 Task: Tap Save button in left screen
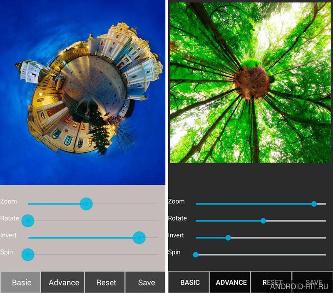(x=145, y=282)
